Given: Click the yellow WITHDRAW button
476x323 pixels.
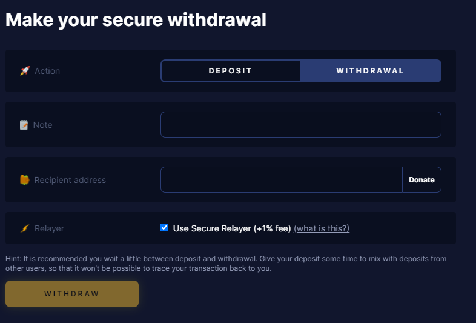Looking at the screenshot, I should (x=72, y=294).
